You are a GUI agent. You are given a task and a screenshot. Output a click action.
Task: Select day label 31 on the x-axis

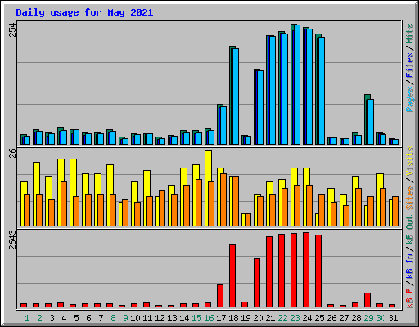click(x=393, y=318)
